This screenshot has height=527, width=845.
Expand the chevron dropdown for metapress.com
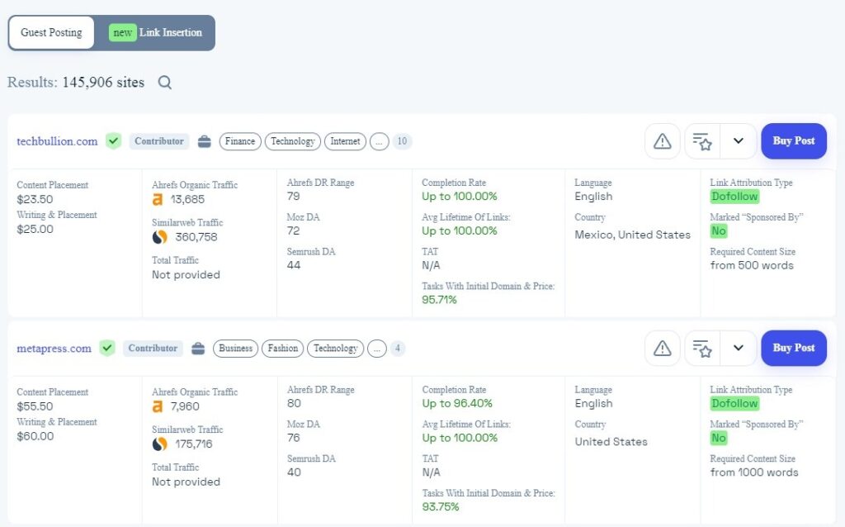[739, 349]
